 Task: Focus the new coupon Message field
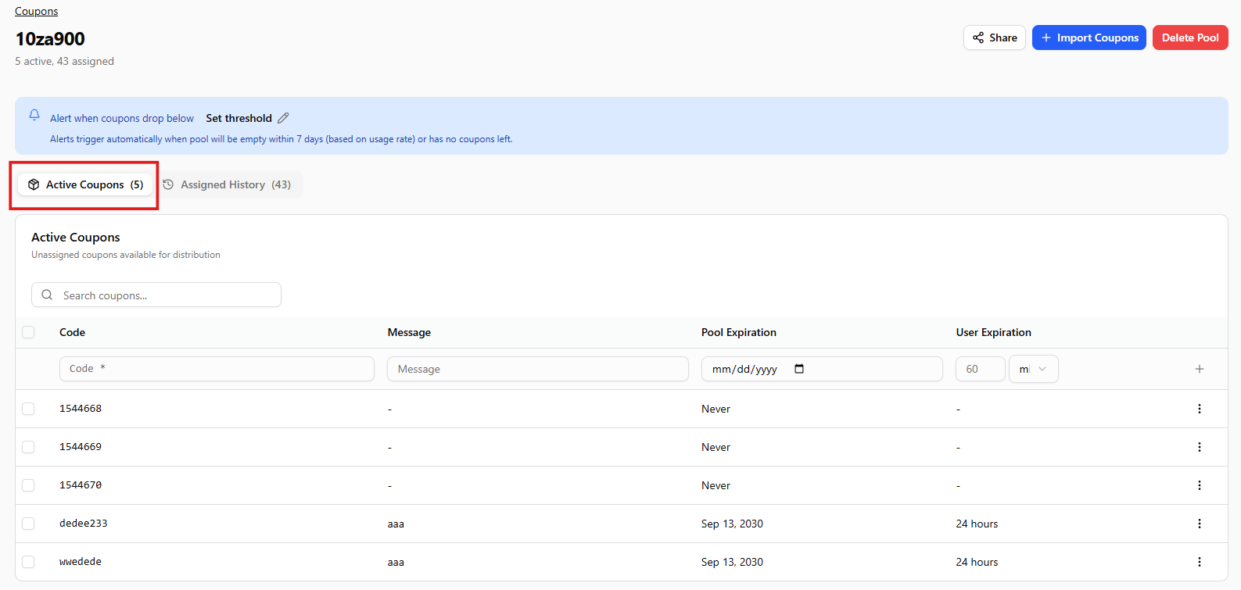[538, 369]
